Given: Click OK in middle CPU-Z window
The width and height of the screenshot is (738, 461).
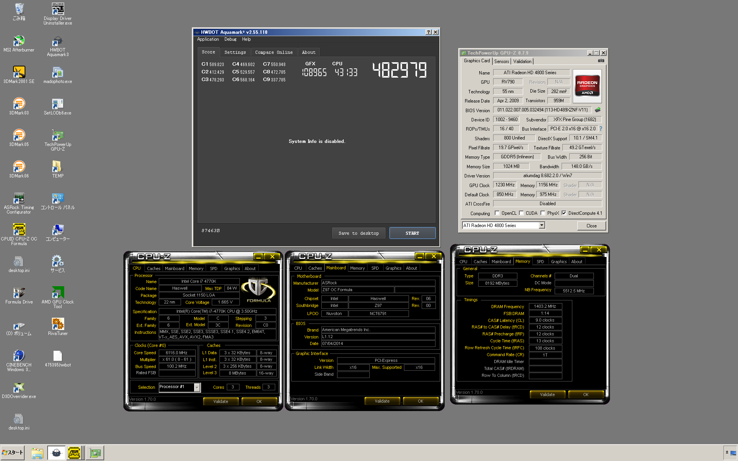Looking at the screenshot, I should pyautogui.click(x=421, y=401).
